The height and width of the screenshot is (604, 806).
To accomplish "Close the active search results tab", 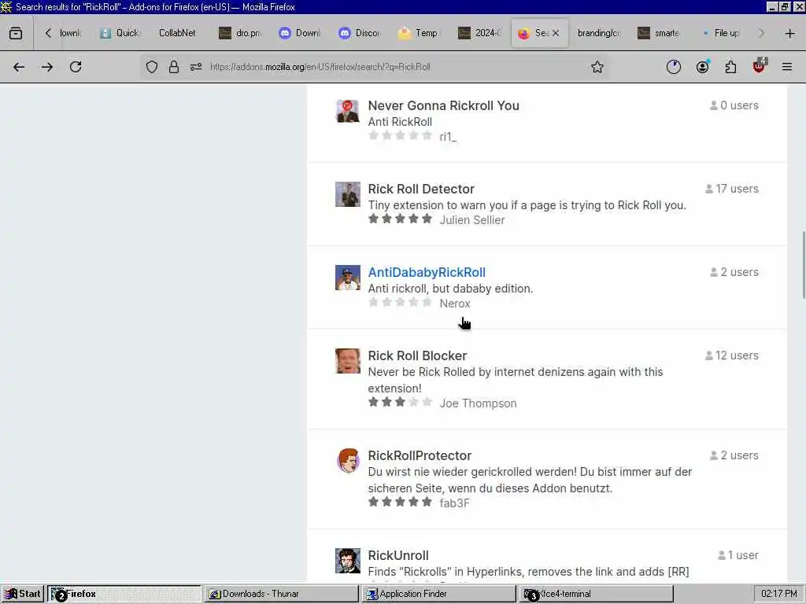I will click(556, 33).
